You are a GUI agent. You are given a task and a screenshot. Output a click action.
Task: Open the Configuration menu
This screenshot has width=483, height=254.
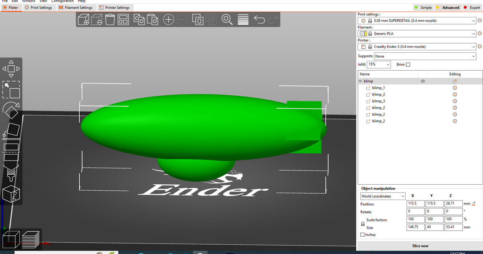pos(62,1)
